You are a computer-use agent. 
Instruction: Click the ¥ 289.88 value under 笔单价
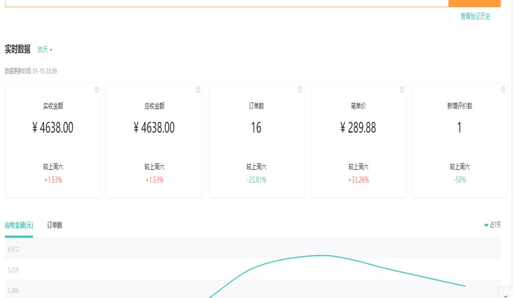coord(358,128)
